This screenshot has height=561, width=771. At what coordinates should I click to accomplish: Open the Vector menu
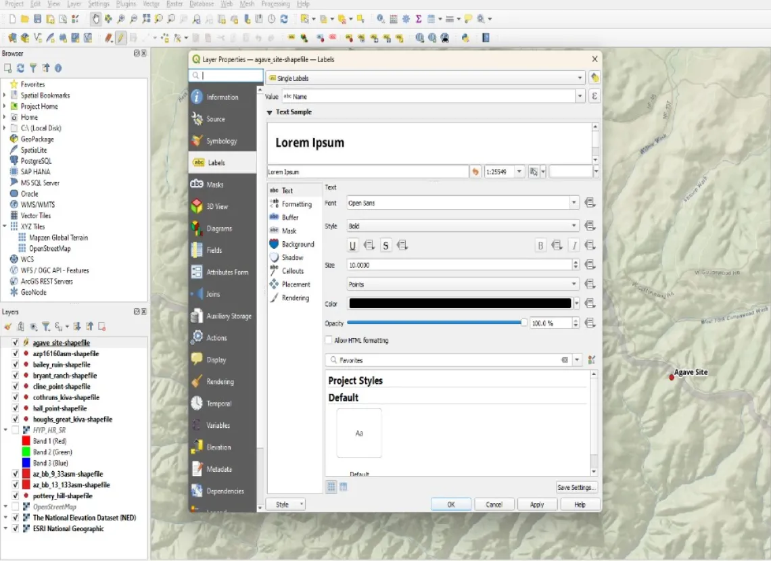click(x=151, y=4)
